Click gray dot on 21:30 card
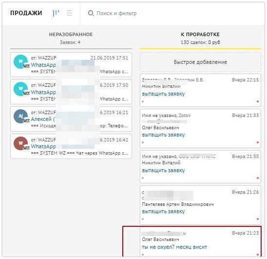The width and height of the screenshot is (267, 259). coord(143,178)
